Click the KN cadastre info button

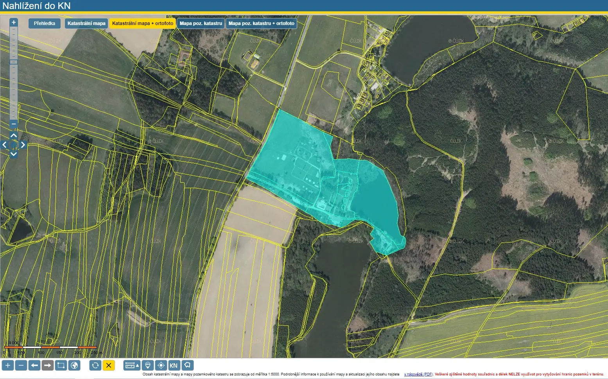(x=174, y=365)
